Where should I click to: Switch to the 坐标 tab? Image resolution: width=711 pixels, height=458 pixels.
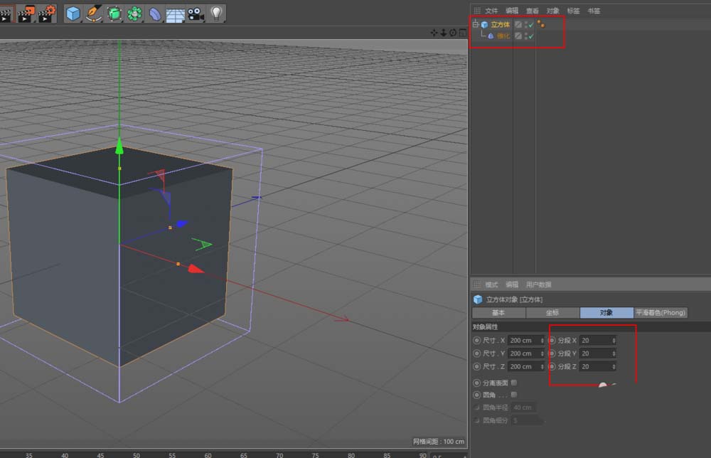point(554,312)
